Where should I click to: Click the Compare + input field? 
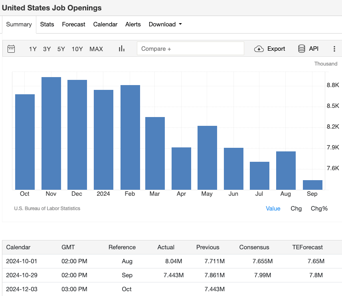pos(190,48)
